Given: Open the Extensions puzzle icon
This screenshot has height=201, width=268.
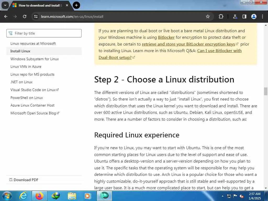Looking at the screenshot, I should coord(221,16).
